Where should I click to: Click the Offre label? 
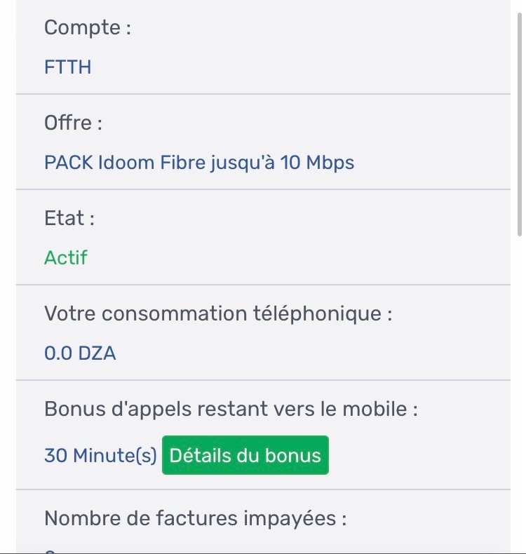click(73, 123)
